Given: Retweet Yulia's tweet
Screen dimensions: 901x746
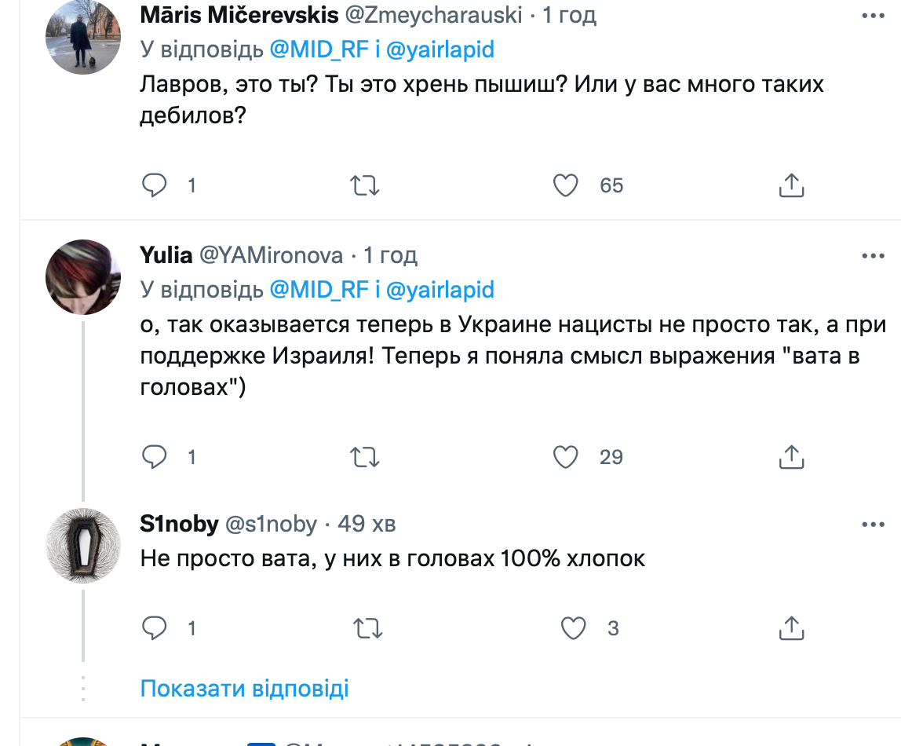Looking at the screenshot, I should (364, 456).
